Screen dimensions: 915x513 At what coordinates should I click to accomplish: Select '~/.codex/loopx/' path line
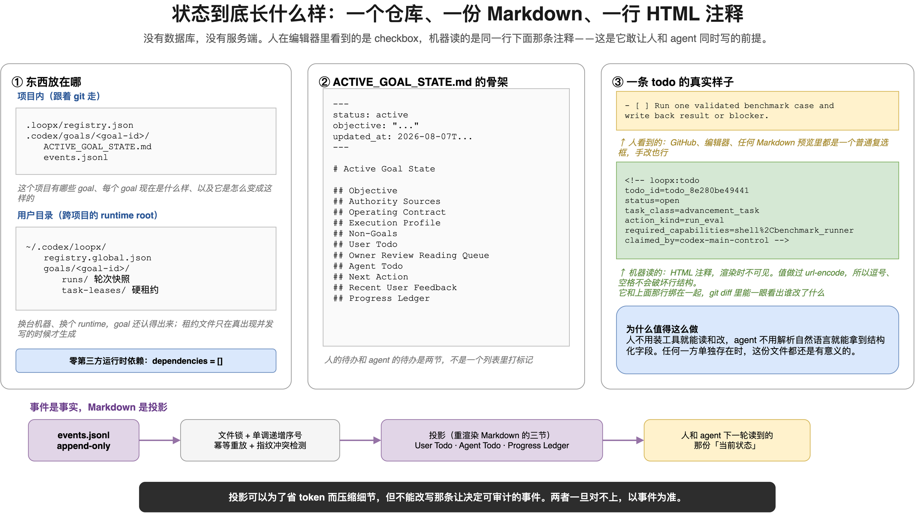tap(66, 247)
